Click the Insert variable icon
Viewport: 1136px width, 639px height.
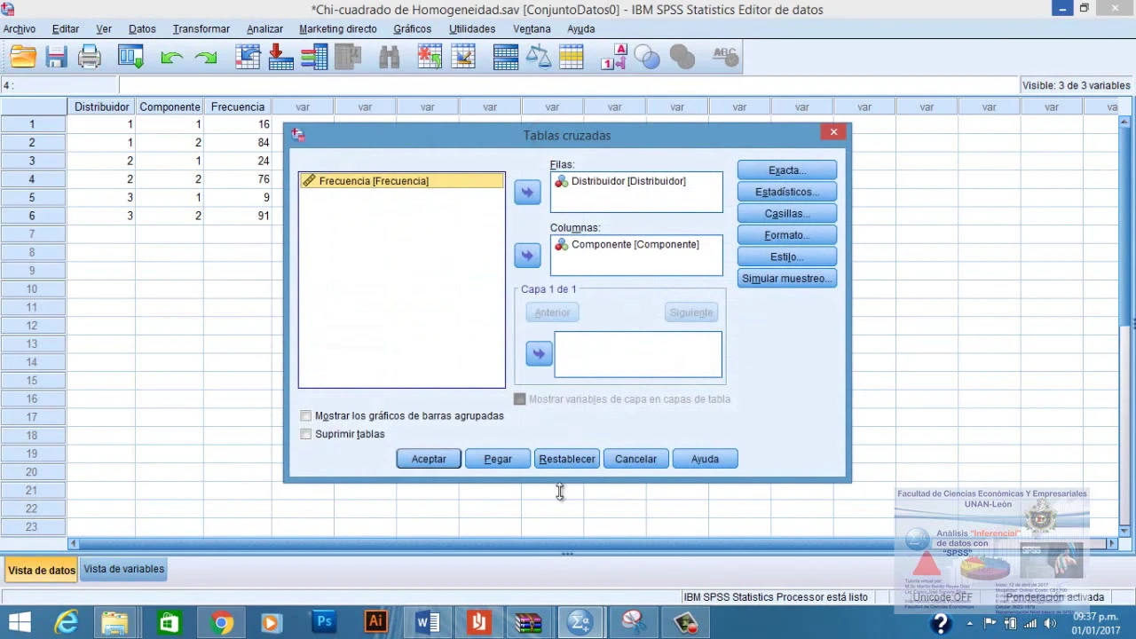click(463, 58)
